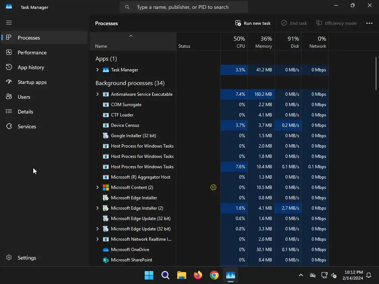379x284 pixels.
Task: Click the Services puzzle icon
Action: pos(9,126)
